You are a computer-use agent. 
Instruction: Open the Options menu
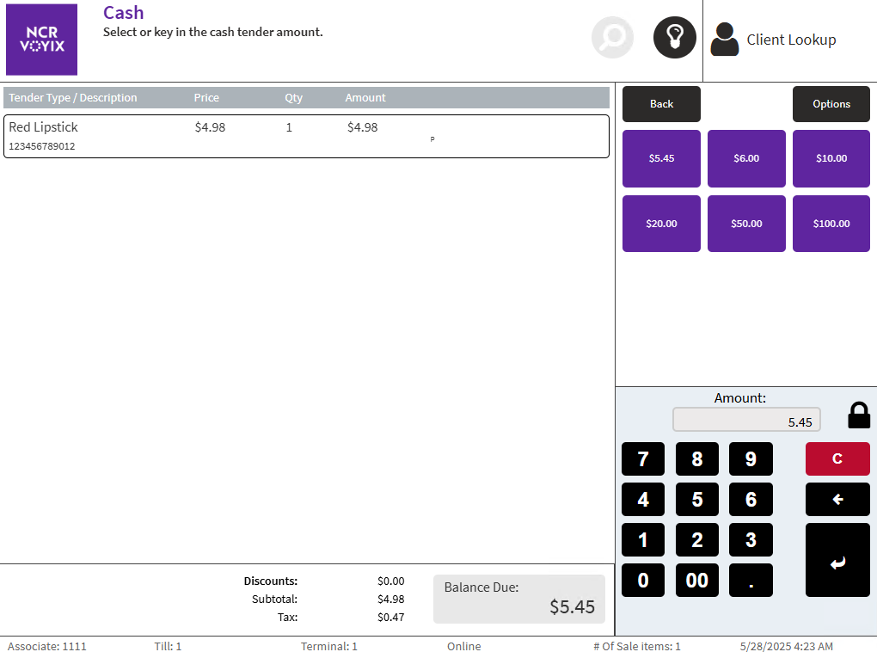(x=831, y=104)
